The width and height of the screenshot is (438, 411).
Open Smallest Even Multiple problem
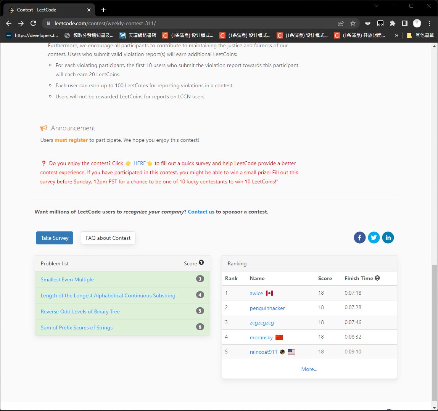(67, 279)
